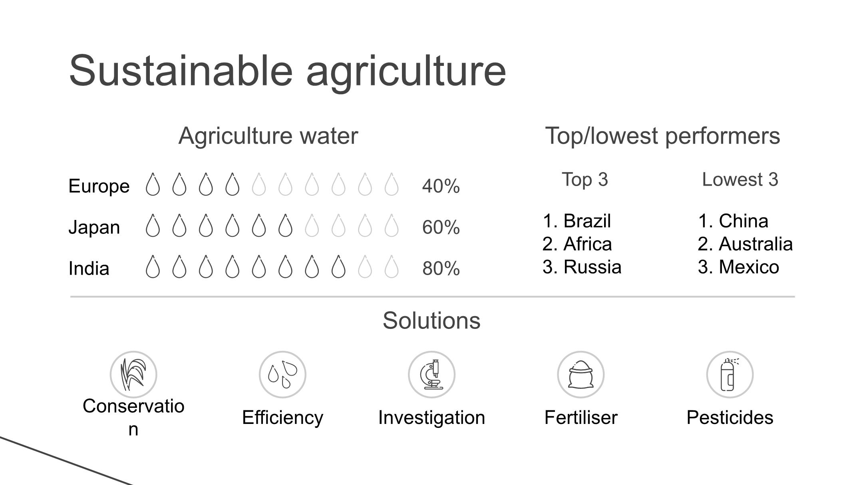Select the last faded drop in India row
Screen dimensions: 863x485
pos(391,266)
